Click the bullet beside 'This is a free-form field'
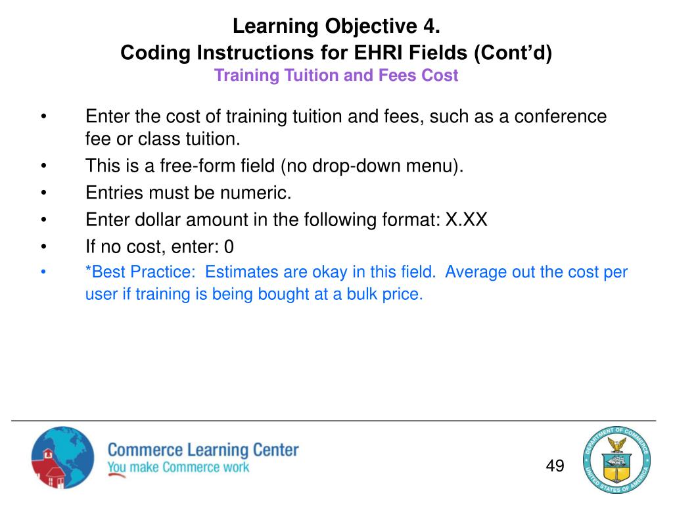 click(43, 166)
